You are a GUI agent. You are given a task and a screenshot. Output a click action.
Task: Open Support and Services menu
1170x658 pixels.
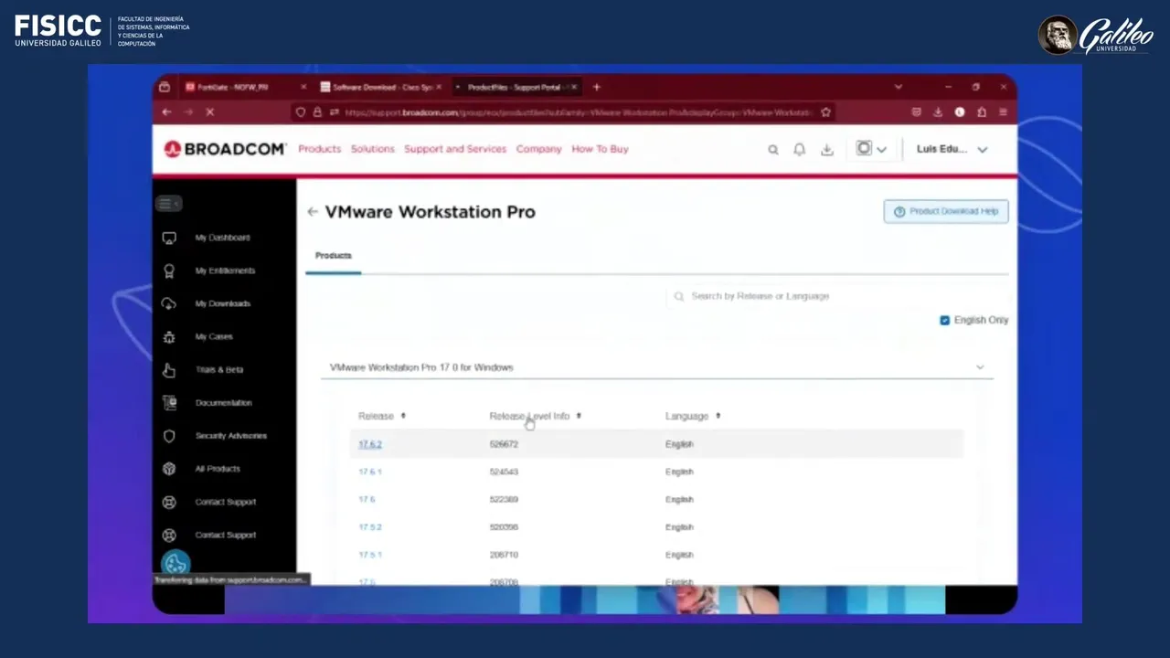pyautogui.click(x=455, y=149)
